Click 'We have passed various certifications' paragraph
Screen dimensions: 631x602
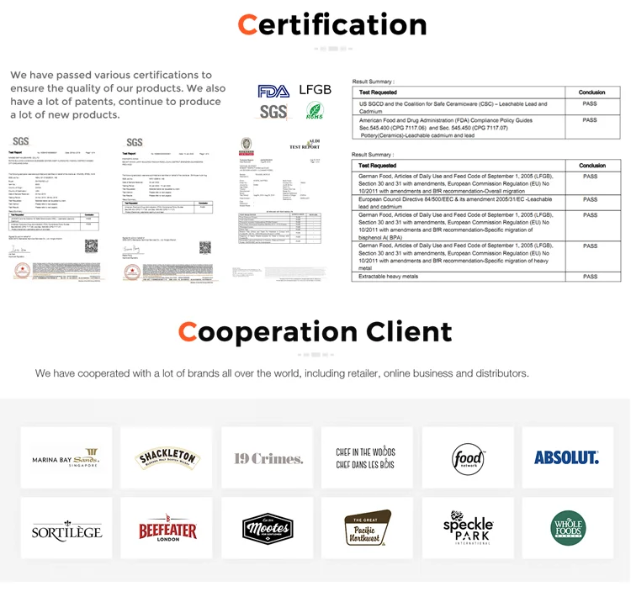point(118,95)
